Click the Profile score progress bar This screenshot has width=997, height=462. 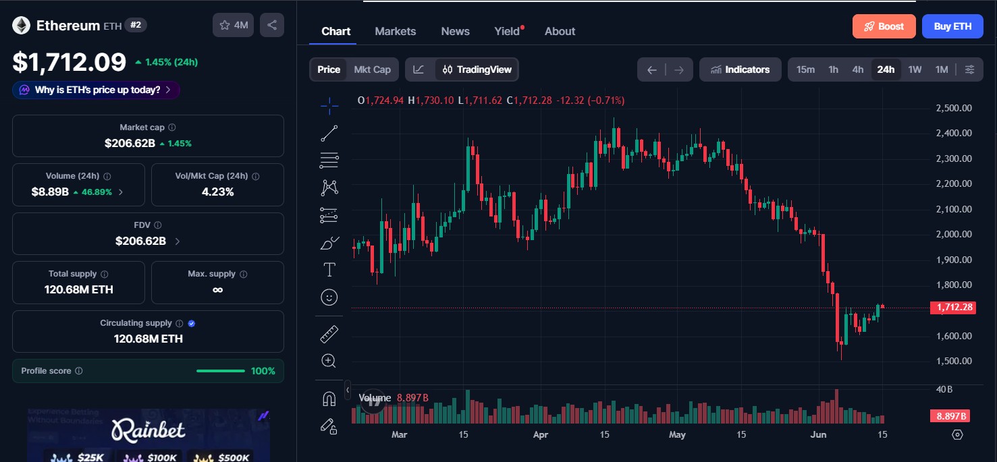click(221, 371)
